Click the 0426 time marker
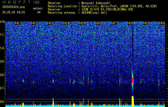The width and height of the screenshot is (168, 107). click(x=98, y=23)
